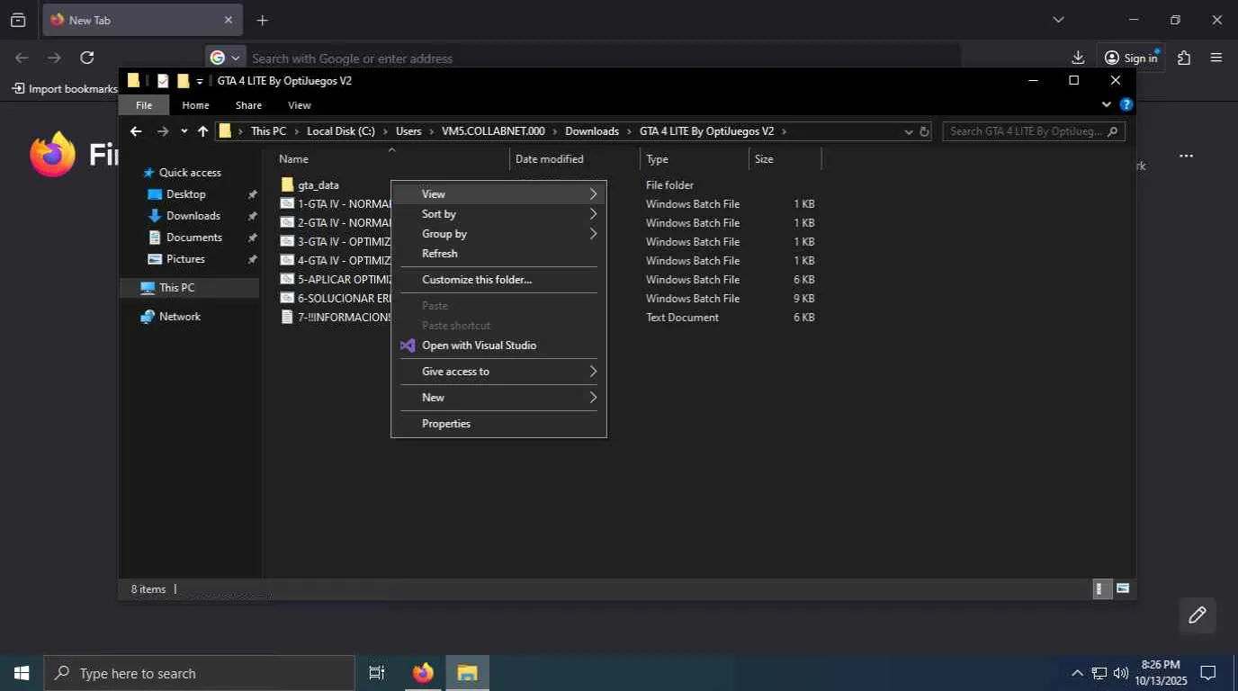The height and width of the screenshot is (691, 1238).
Task: Click the Properties checkmark icon in Explorer title bar
Action: tap(163, 81)
